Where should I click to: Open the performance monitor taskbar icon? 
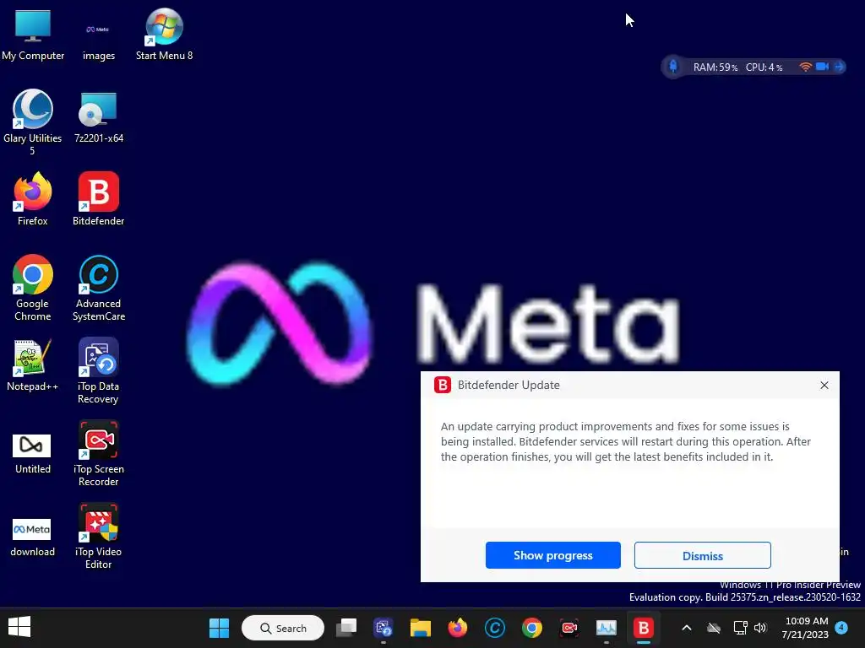[x=607, y=628]
